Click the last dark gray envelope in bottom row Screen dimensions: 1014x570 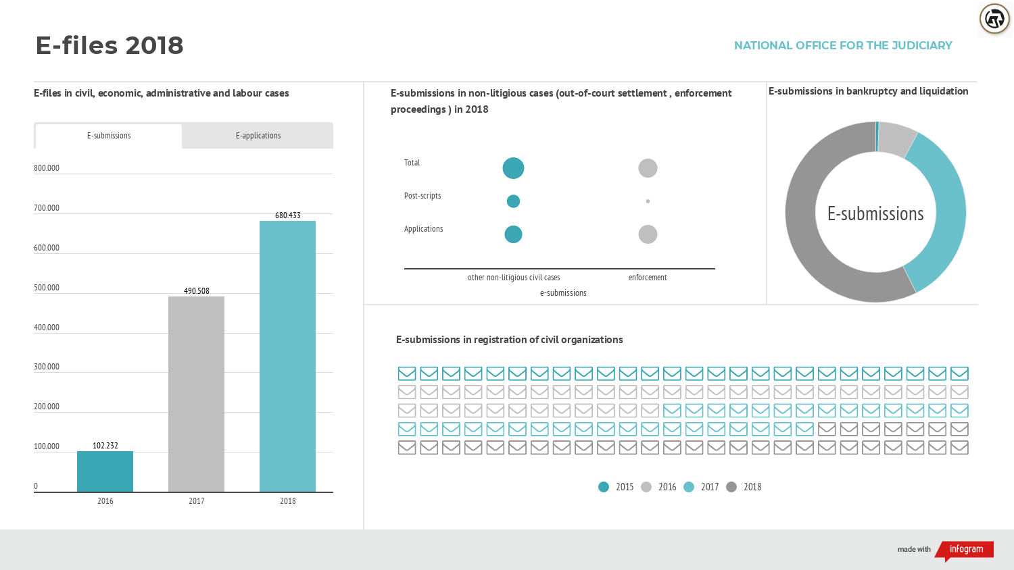pos(959,447)
